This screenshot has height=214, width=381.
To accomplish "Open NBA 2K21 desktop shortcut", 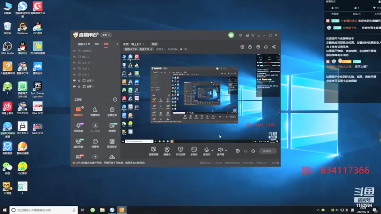I will (38, 108).
